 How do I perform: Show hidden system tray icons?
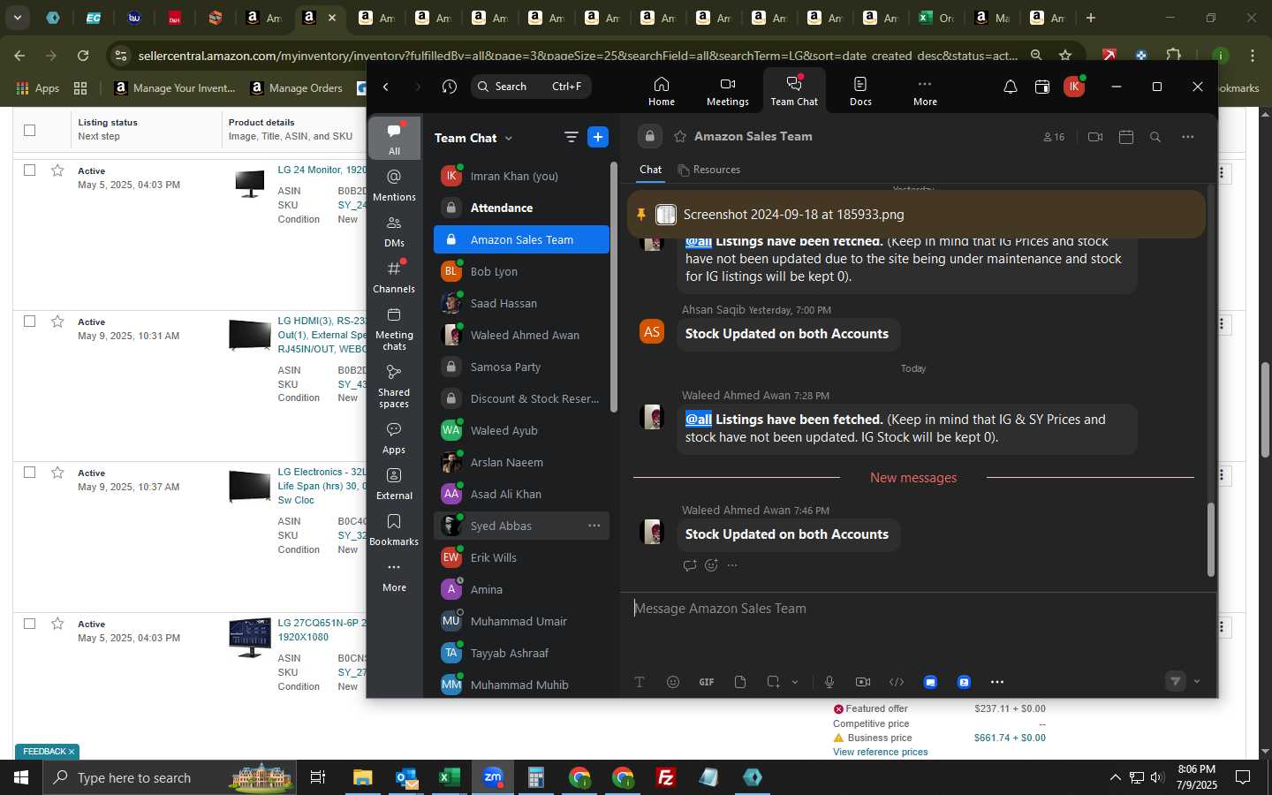pyautogui.click(x=1115, y=777)
